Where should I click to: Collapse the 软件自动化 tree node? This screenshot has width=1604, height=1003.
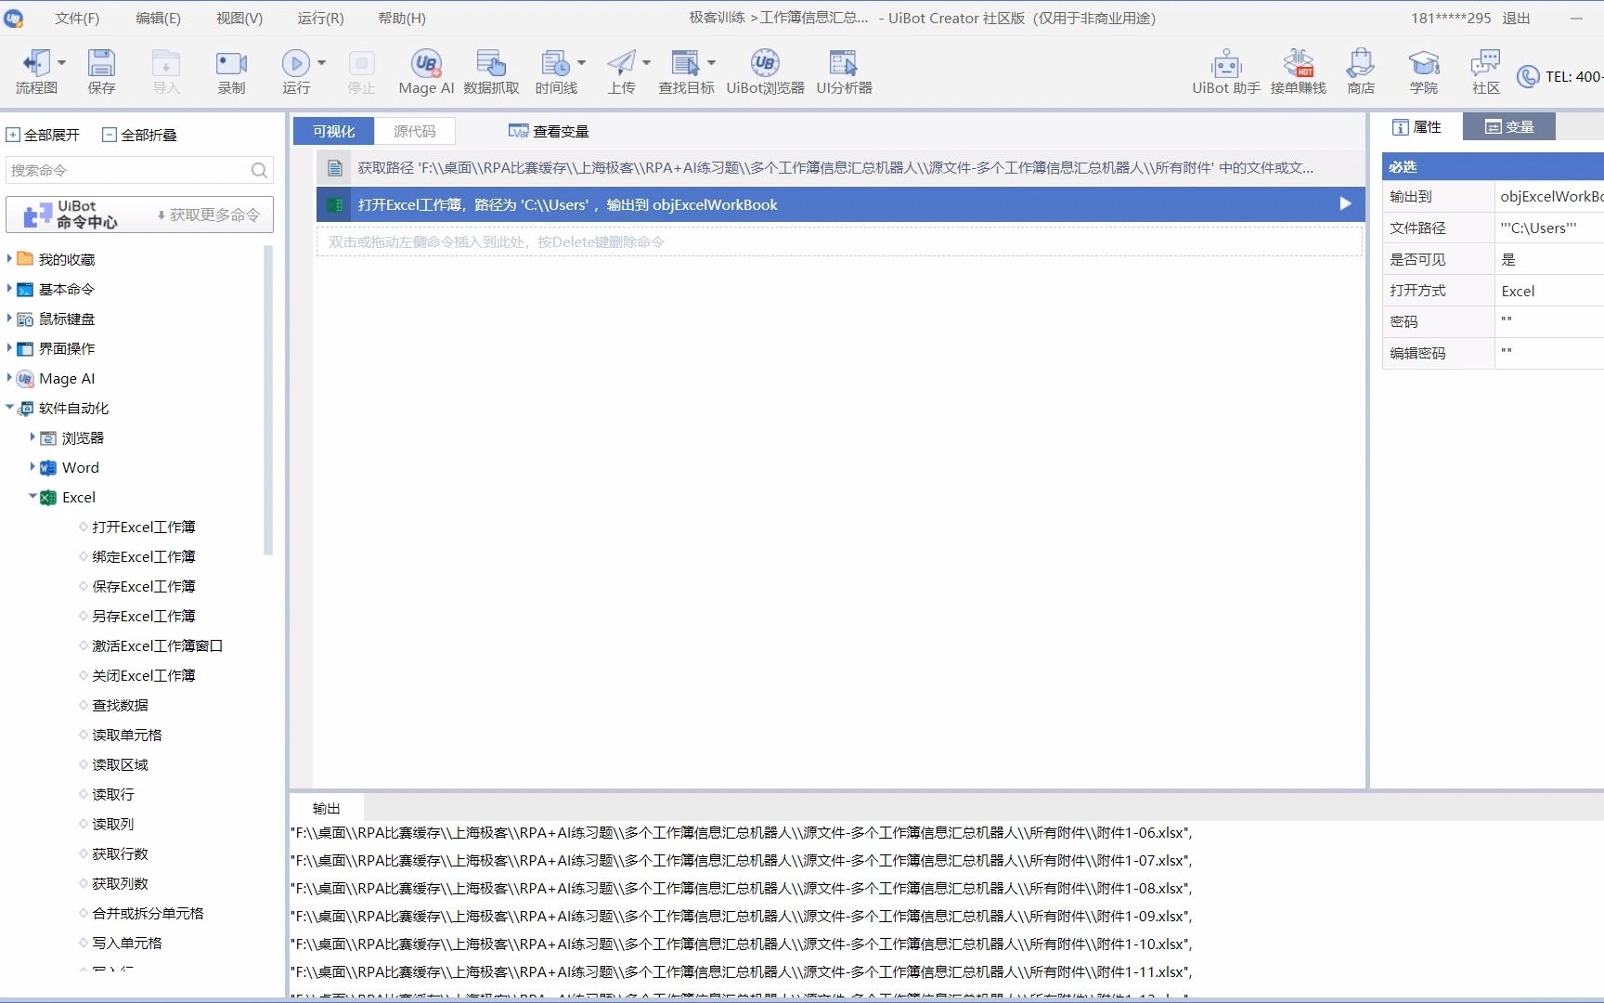point(9,407)
